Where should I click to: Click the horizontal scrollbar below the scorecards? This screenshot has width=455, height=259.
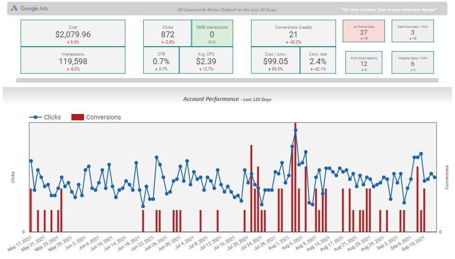(227, 80)
